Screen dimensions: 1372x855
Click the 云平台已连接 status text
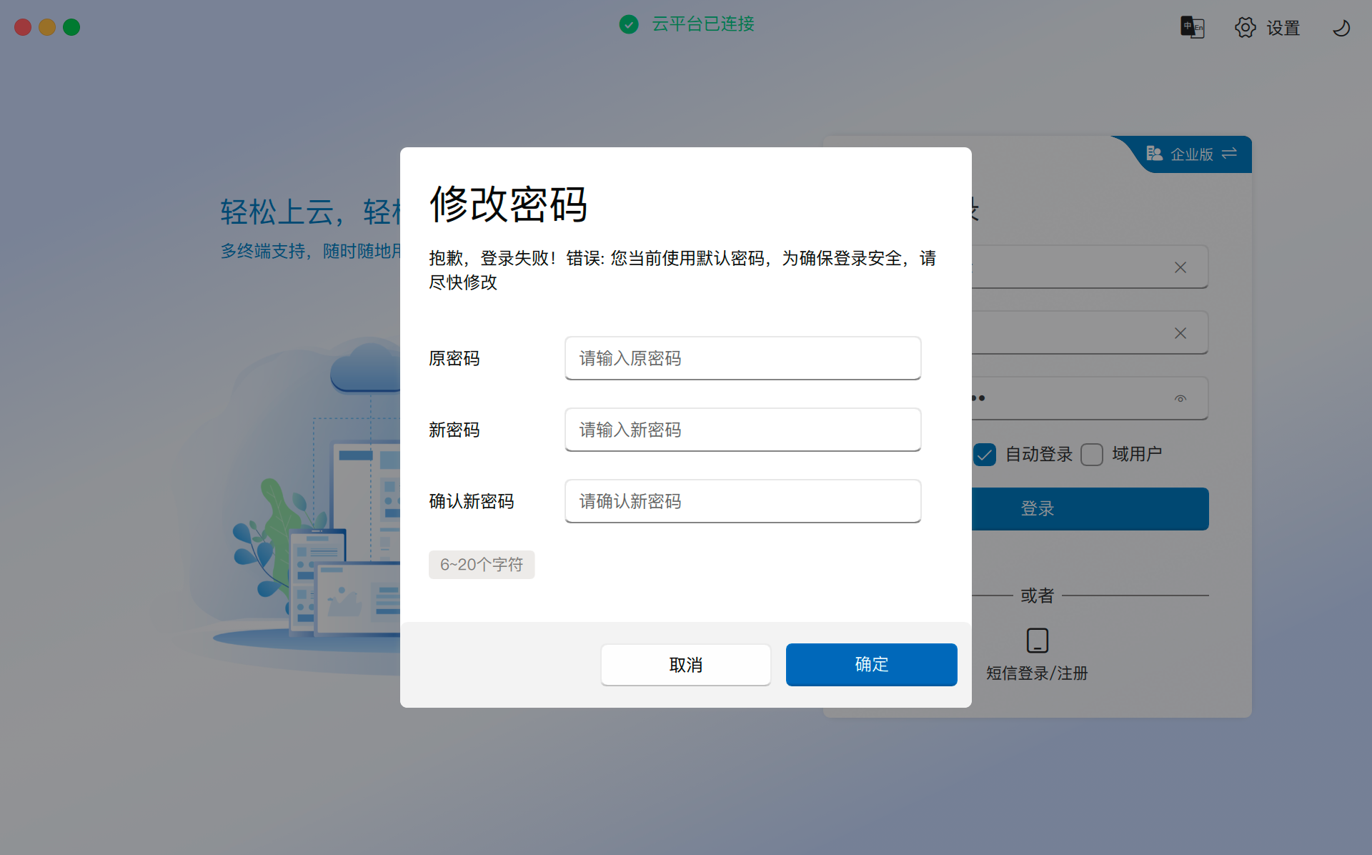point(702,25)
